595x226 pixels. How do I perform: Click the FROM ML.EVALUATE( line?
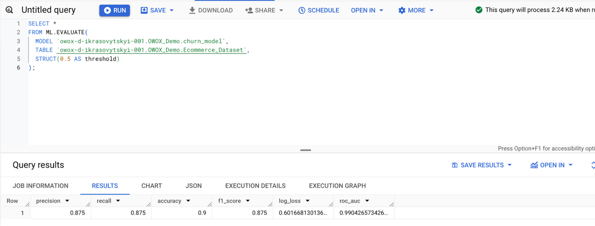[x=58, y=33]
